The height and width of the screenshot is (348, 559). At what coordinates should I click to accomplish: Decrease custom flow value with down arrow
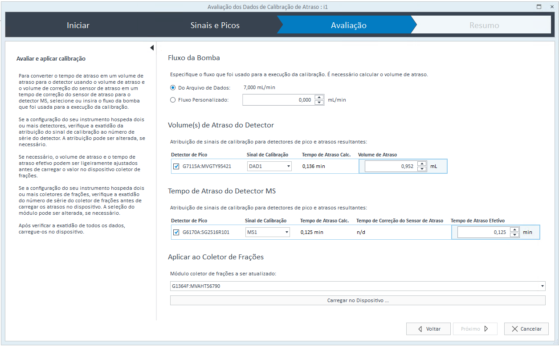pyautogui.click(x=319, y=102)
